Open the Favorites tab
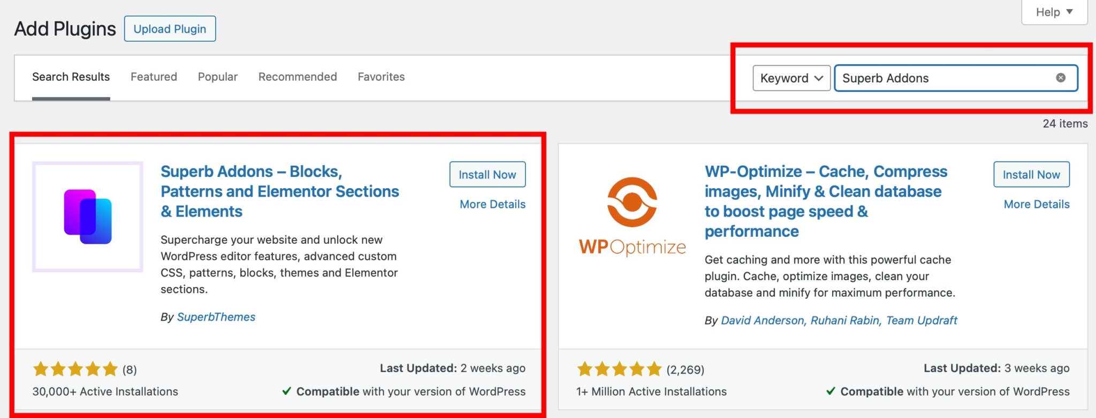The image size is (1096, 418). 381,77
